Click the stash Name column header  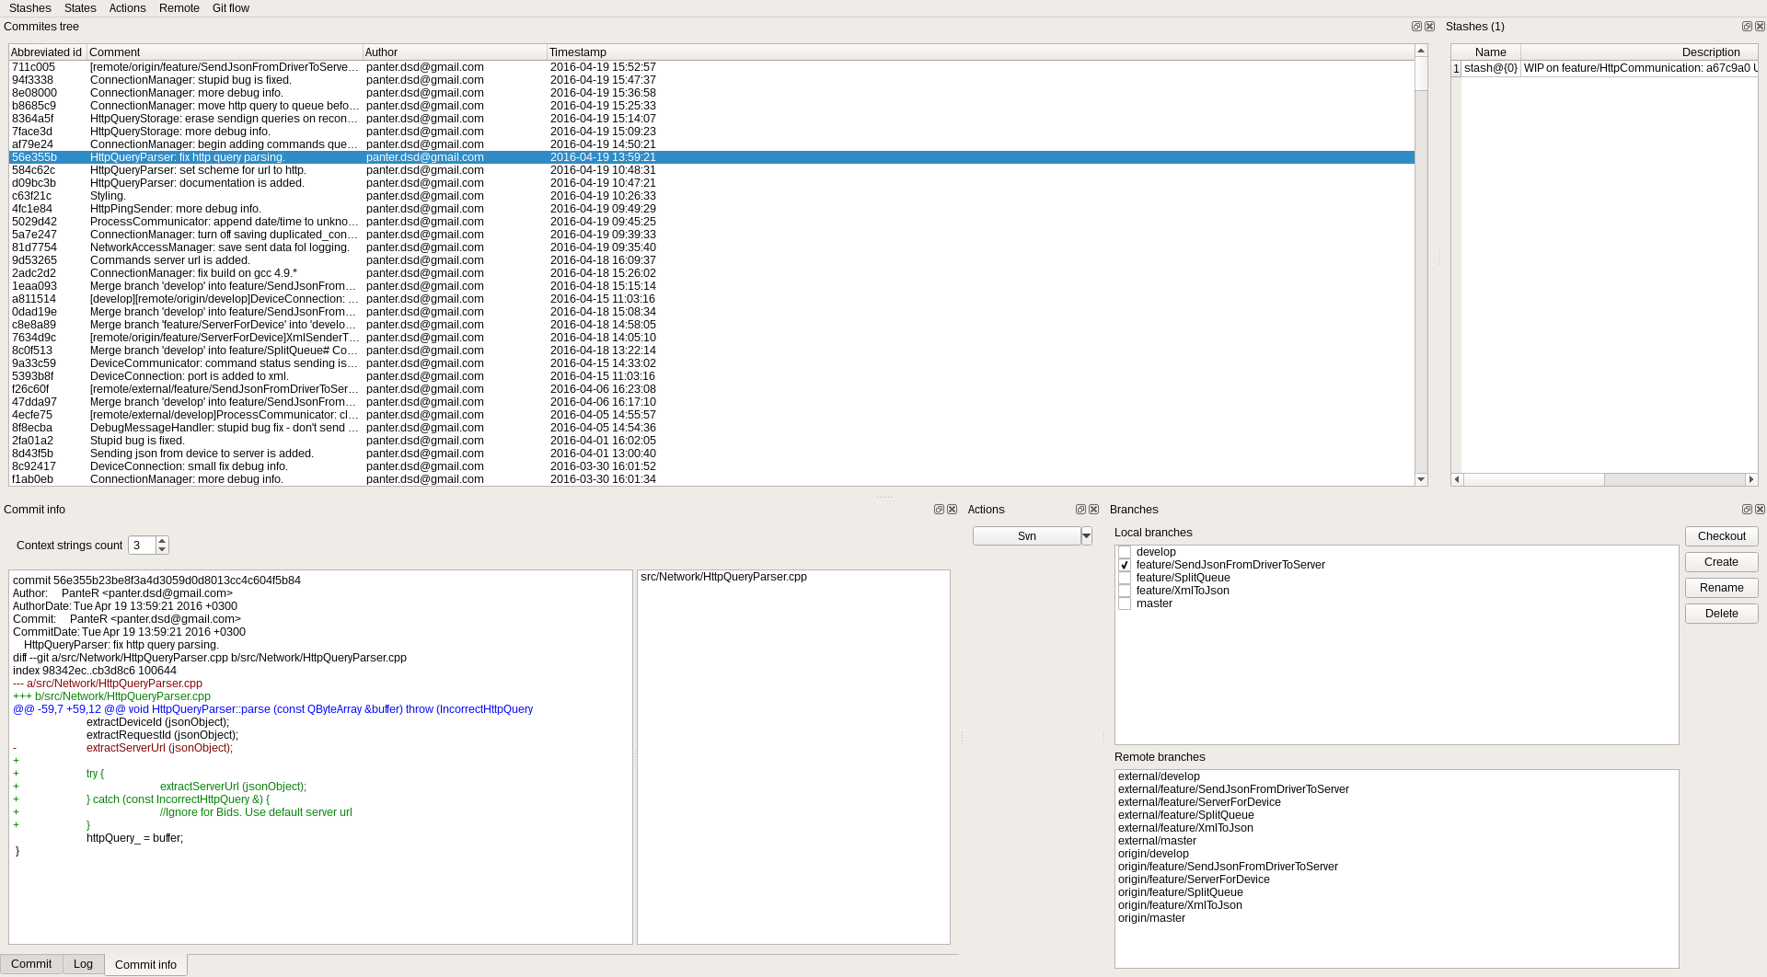tap(1491, 52)
